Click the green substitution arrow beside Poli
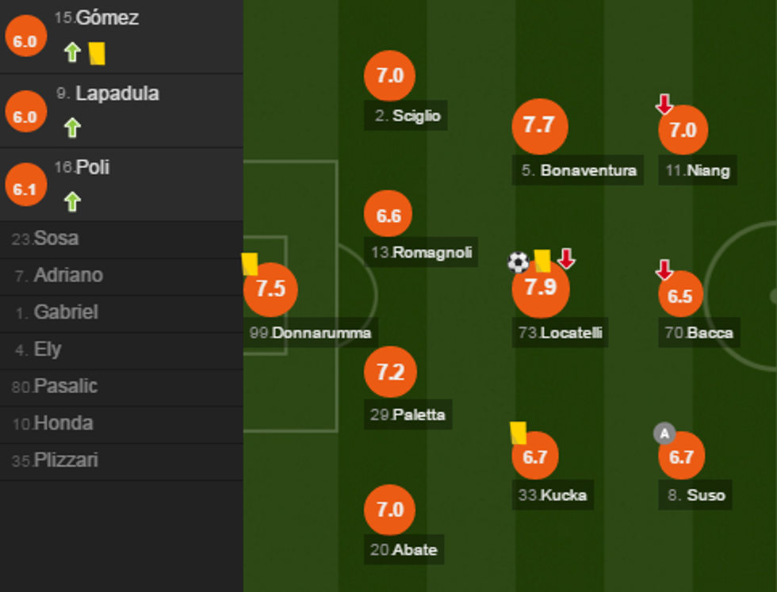 pyautogui.click(x=75, y=201)
